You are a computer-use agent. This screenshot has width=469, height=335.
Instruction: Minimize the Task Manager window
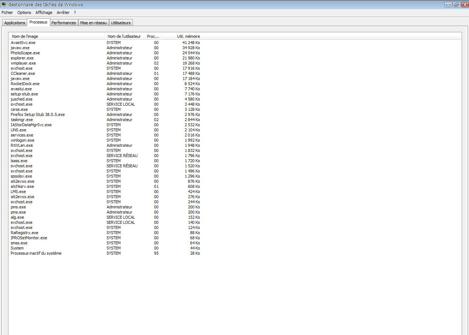[x=448, y=5]
